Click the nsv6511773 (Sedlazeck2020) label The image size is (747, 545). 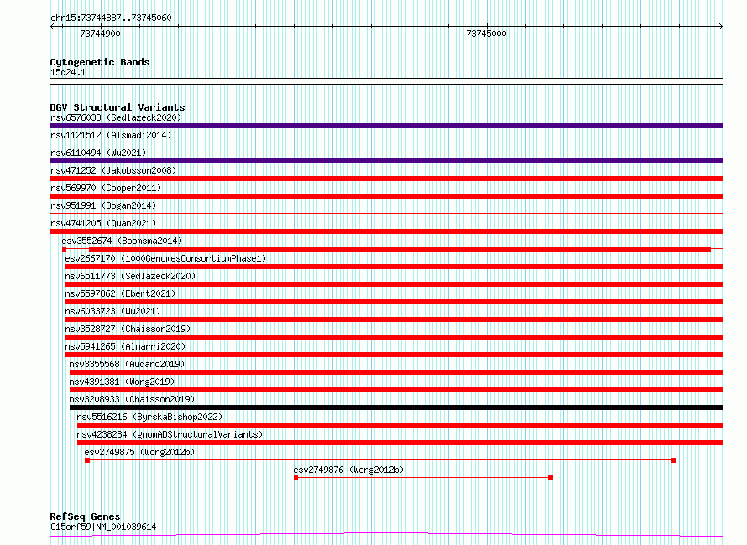click(x=130, y=276)
